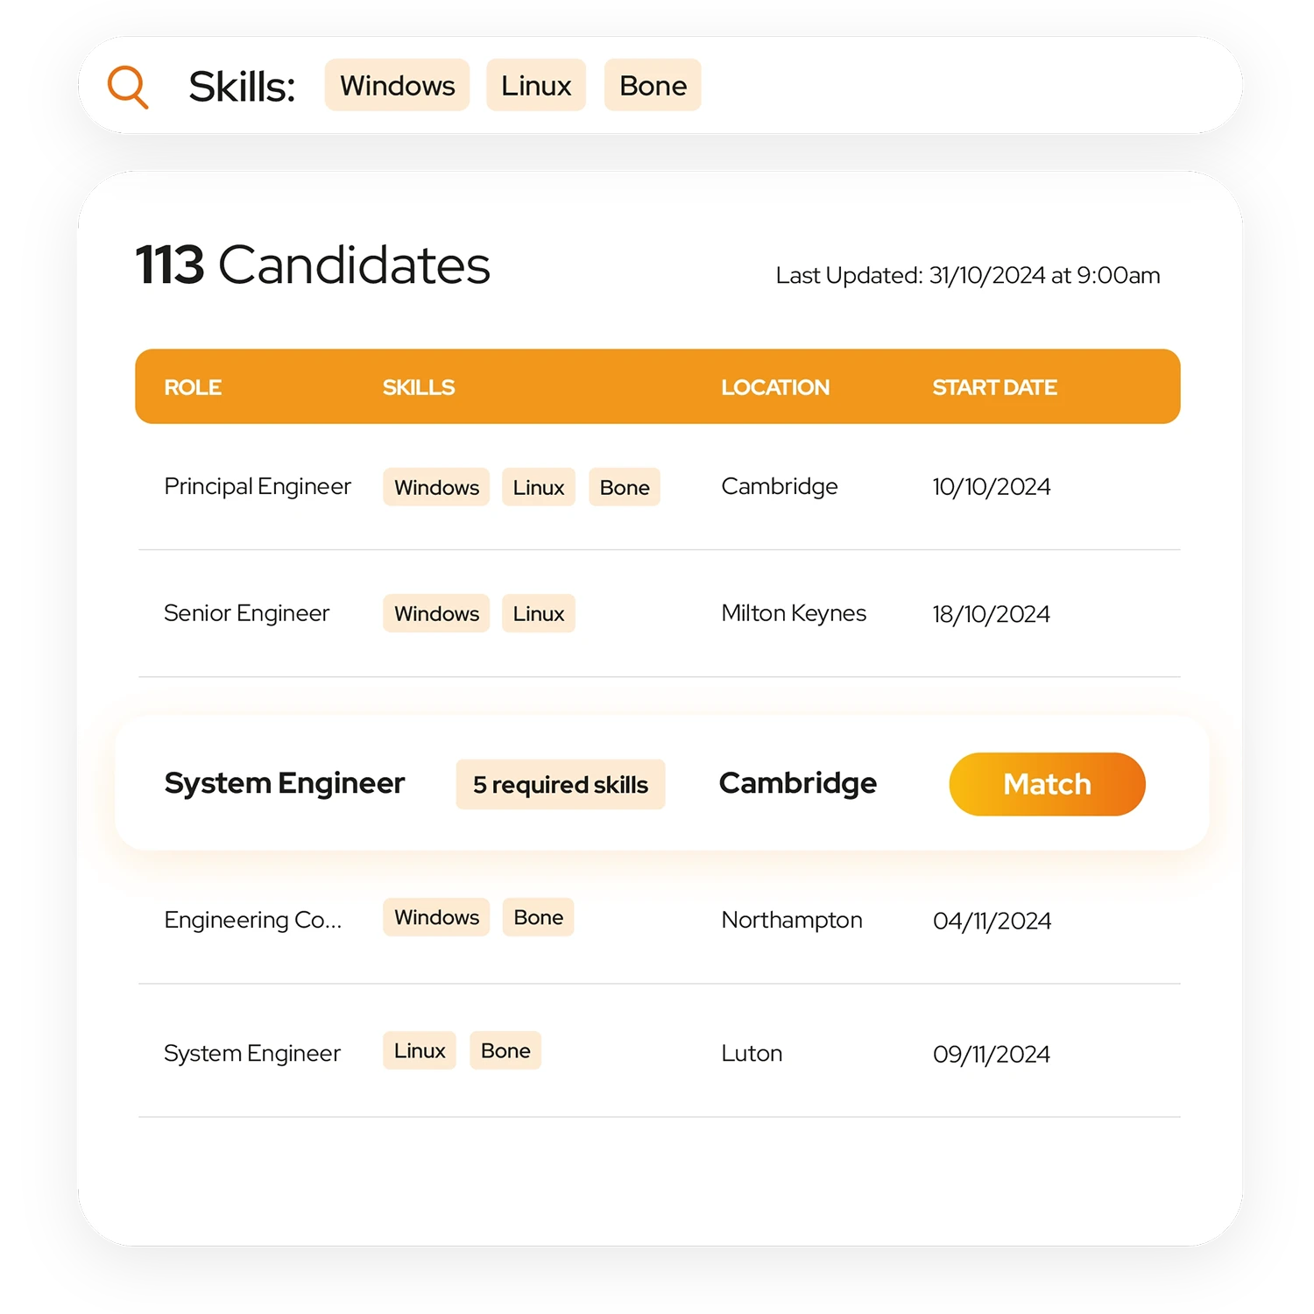Sort by the LOCATION column header
The height and width of the screenshot is (1314, 1314).
775,387
